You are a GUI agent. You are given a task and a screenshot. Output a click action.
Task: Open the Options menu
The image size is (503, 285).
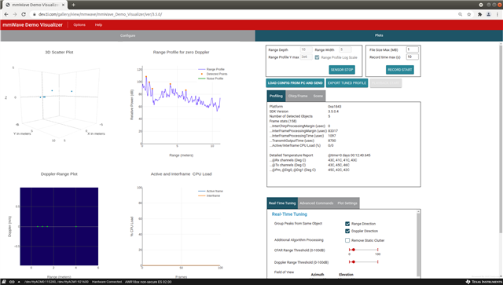pyautogui.click(x=79, y=24)
